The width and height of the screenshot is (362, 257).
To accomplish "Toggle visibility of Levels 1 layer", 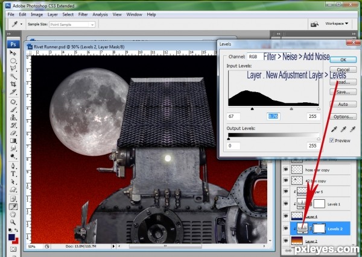I will (x=286, y=204).
